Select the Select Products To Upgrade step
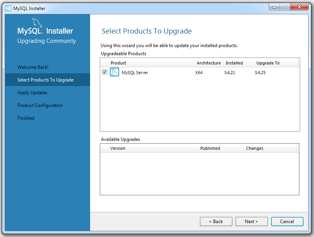Screen dimensions: 314x237 tap(48, 80)
